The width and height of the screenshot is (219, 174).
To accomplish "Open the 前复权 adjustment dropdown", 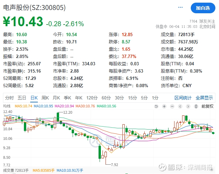I will click(207, 106).
